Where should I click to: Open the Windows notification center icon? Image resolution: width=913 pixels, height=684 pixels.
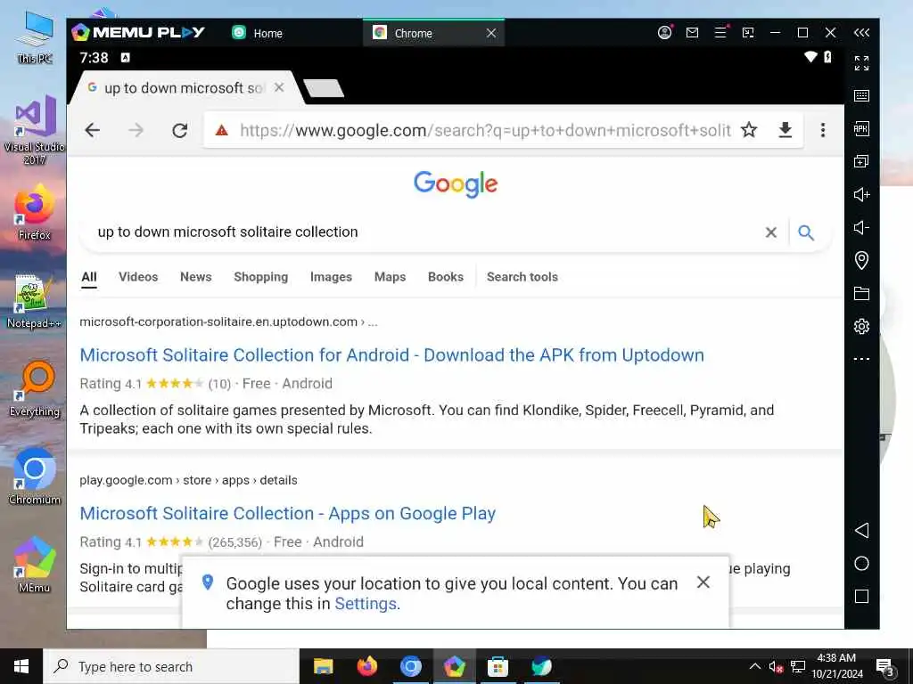[x=885, y=667]
